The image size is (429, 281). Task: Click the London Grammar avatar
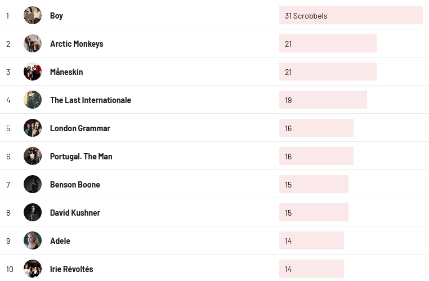pyautogui.click(x=33, y=128)
